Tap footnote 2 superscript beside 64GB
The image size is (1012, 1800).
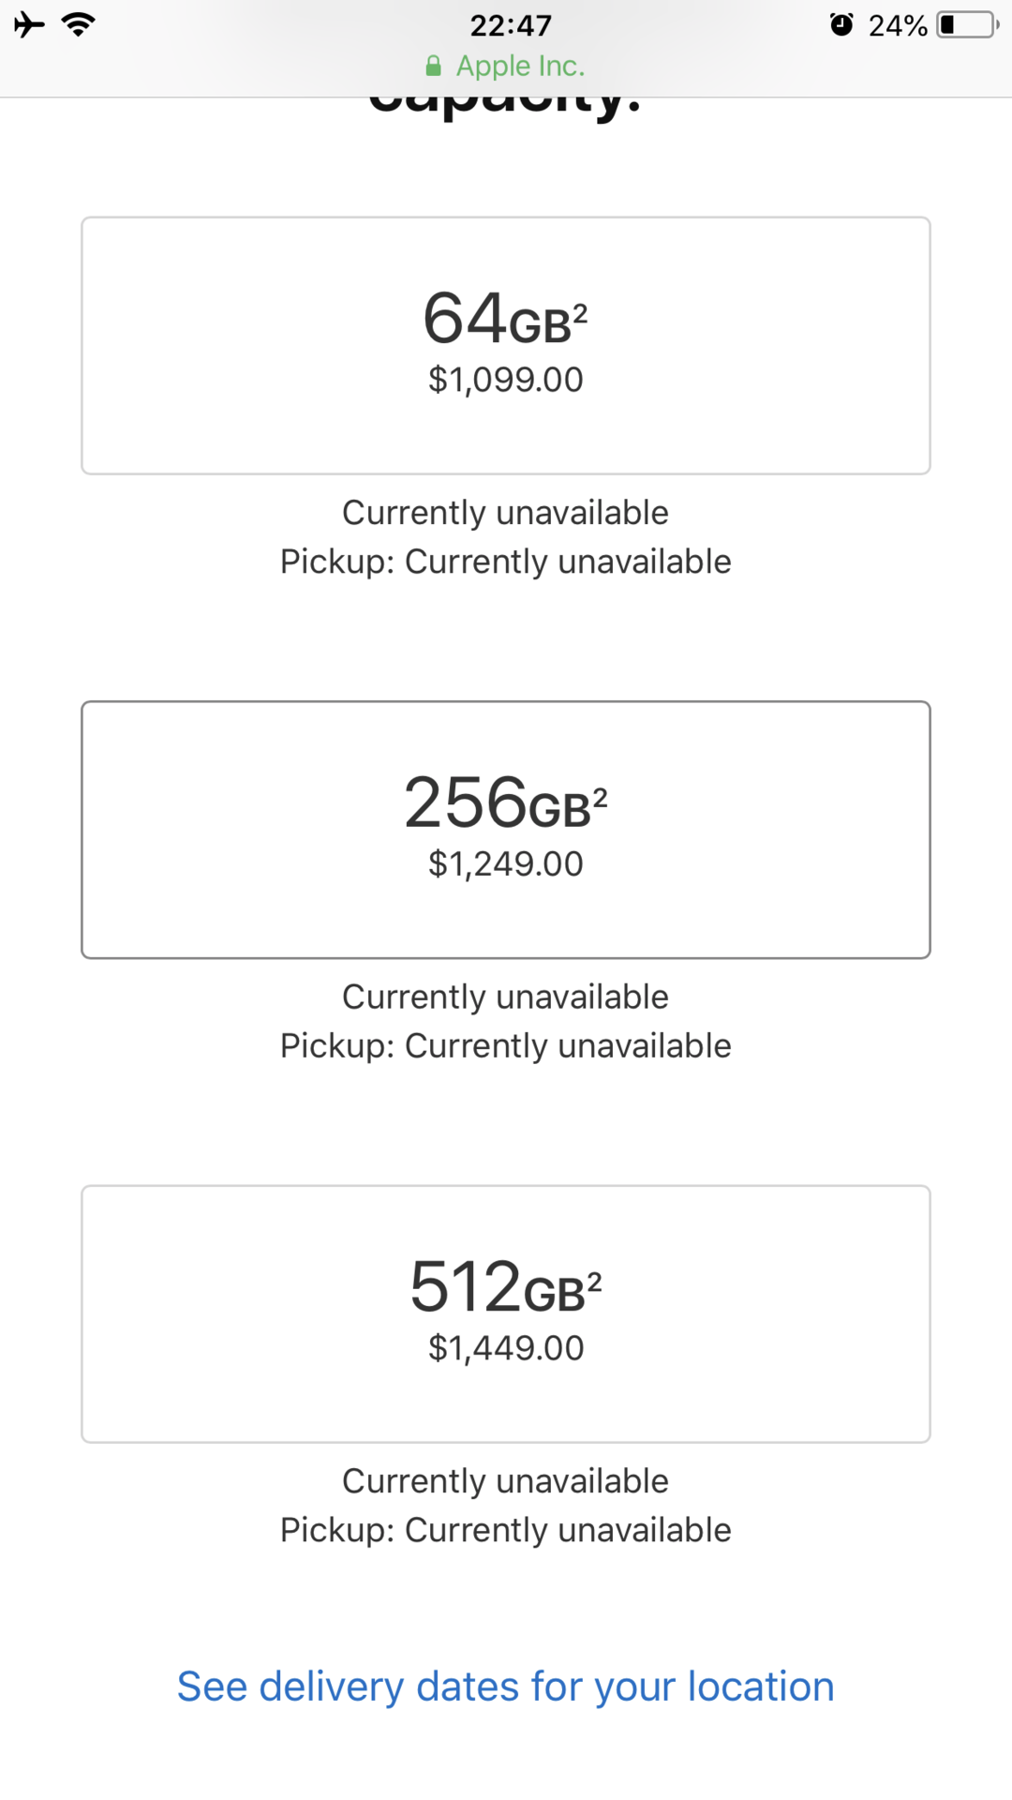pyautogui.click(x=580, y=313)
